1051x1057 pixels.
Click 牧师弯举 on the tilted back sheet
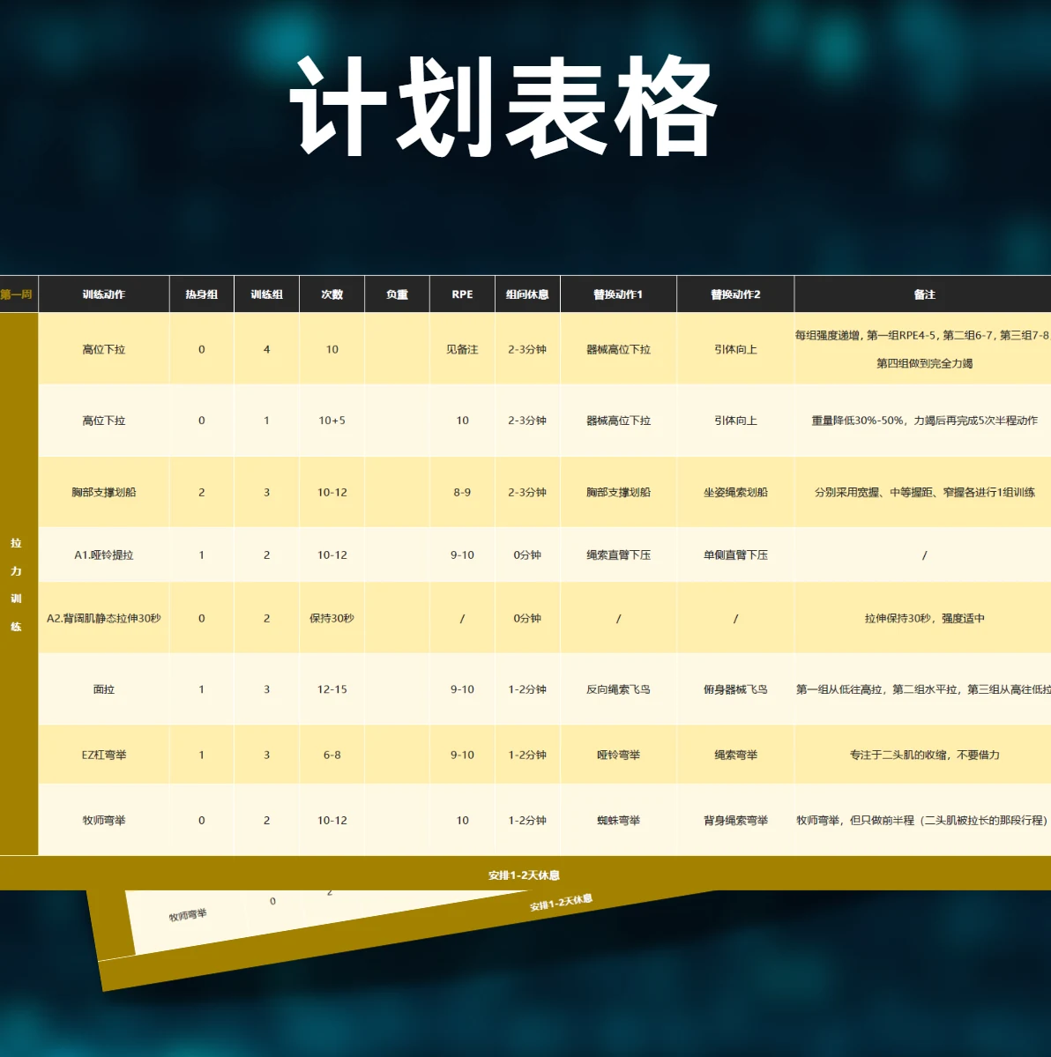pos(188,915)
